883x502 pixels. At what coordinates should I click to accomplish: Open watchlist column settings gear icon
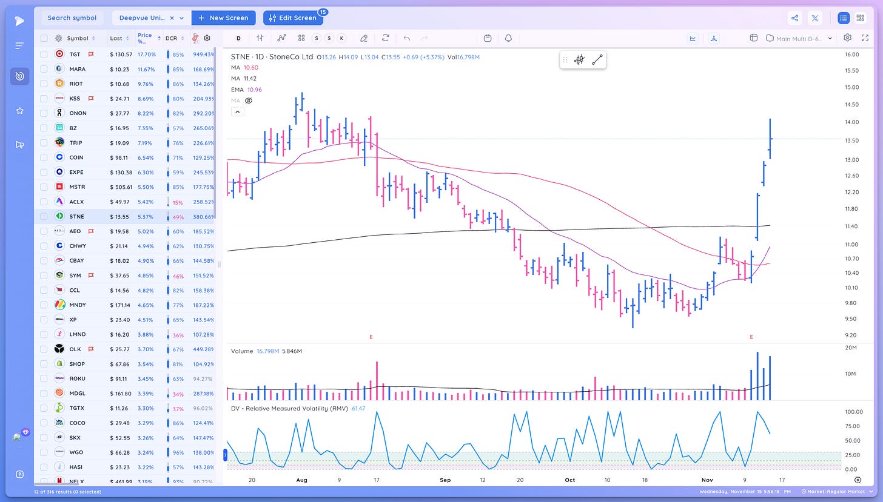pyautogui.click(x=207, y=38)
